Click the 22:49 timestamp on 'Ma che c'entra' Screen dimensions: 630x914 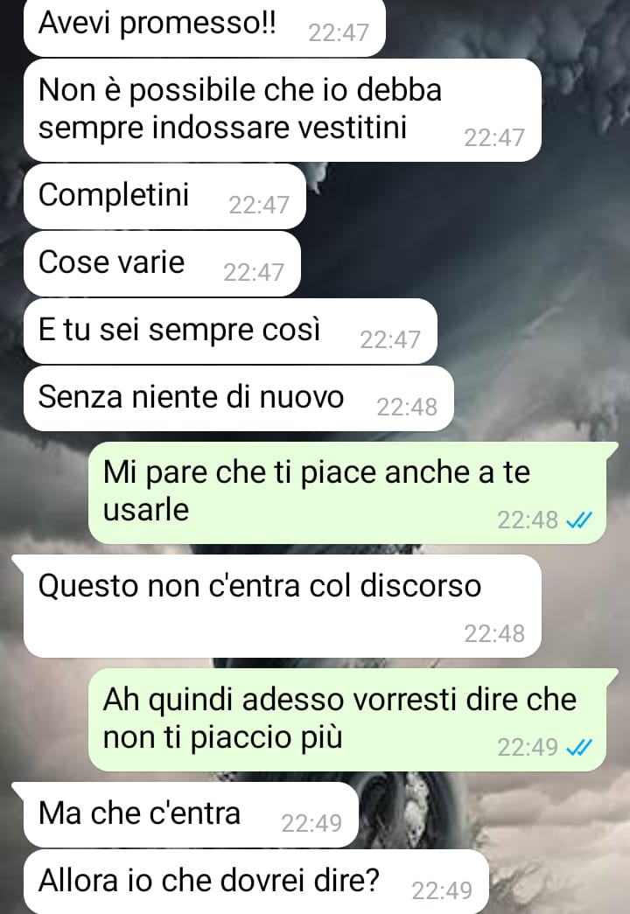coord(311,823)
